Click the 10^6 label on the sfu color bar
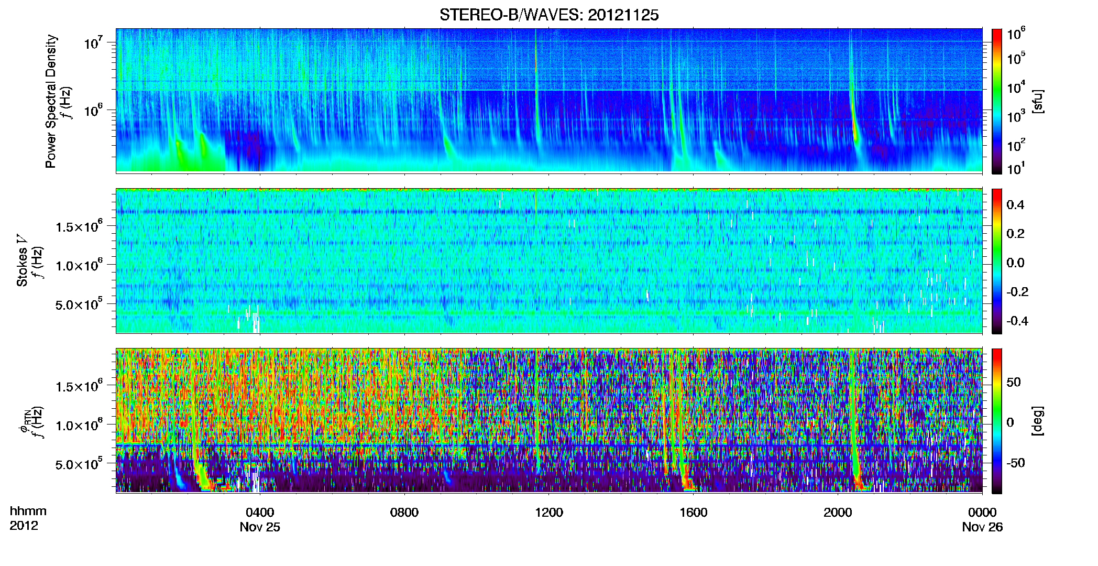 point(1016,34)
